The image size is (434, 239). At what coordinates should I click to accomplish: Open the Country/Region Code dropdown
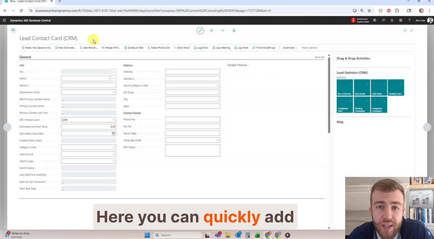click(217, 86)
